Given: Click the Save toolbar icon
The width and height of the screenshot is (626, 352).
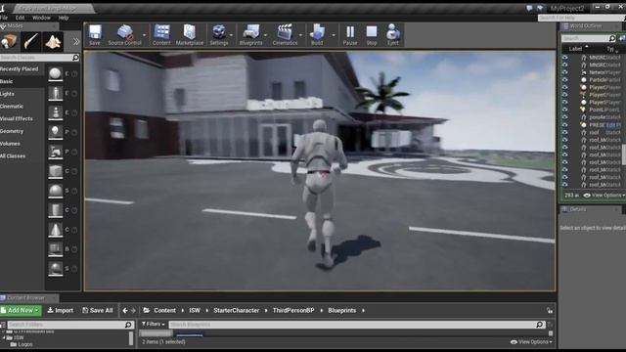Looking at the screenshot, I should [95, 34].
